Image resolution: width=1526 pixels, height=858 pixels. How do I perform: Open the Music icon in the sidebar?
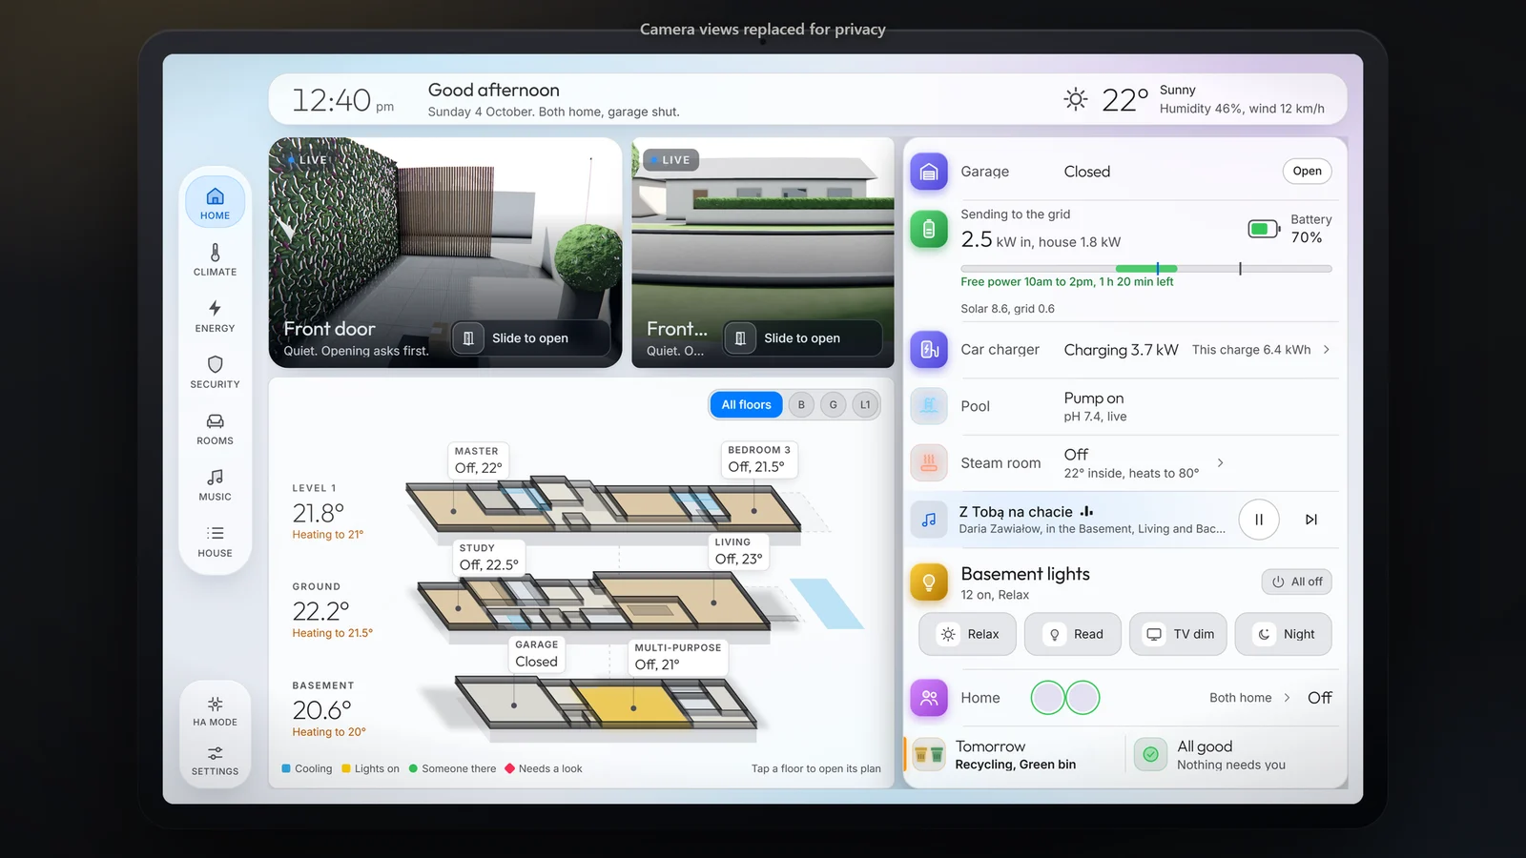point(215,484)
